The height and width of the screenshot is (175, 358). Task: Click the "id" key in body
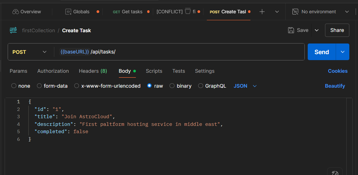41,109
